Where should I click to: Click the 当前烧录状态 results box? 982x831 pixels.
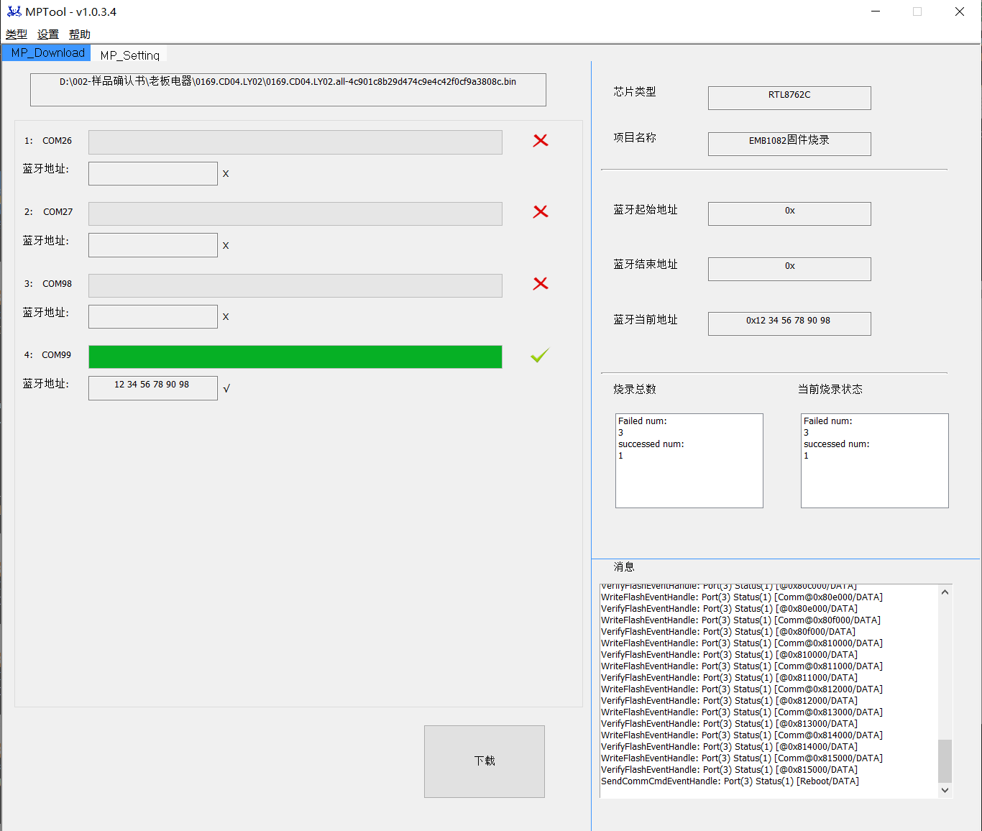tap(875, 461)
